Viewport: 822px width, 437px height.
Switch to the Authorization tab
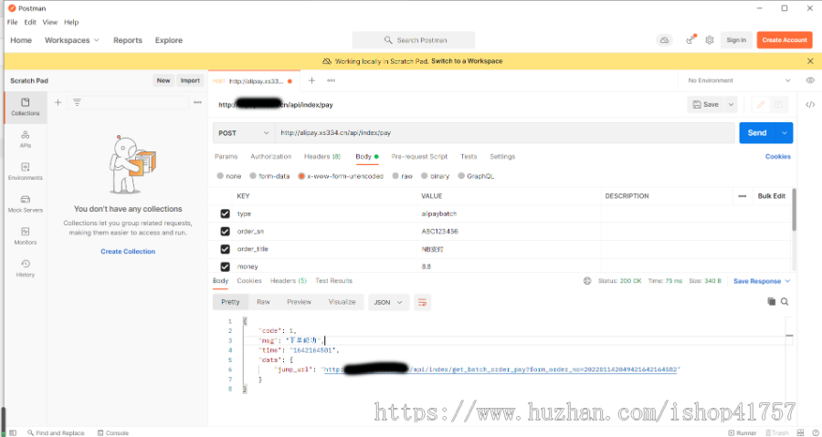(270, 157)
